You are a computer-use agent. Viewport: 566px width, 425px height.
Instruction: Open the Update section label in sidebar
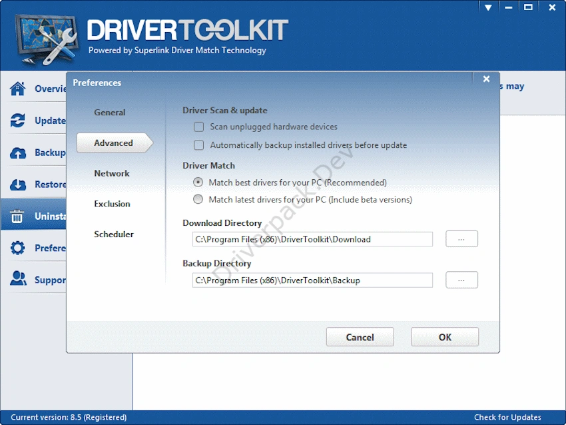click(50, 121)
